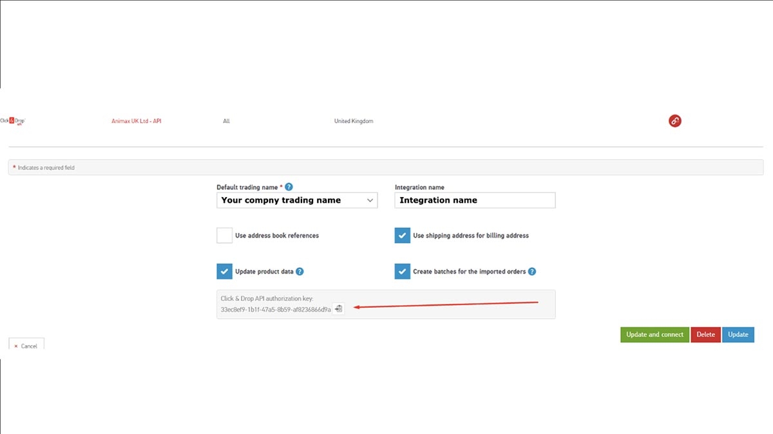Open the Default trading name dropdown
The width and height of the screenshot is (773, 434).
368,200
